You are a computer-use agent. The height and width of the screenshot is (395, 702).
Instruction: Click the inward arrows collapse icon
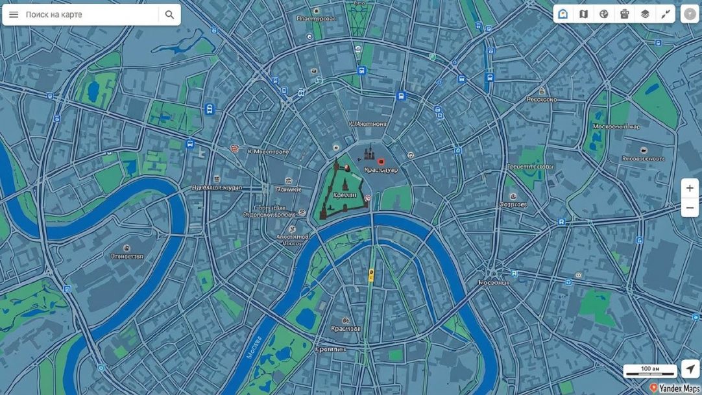(x=666, y=14)
